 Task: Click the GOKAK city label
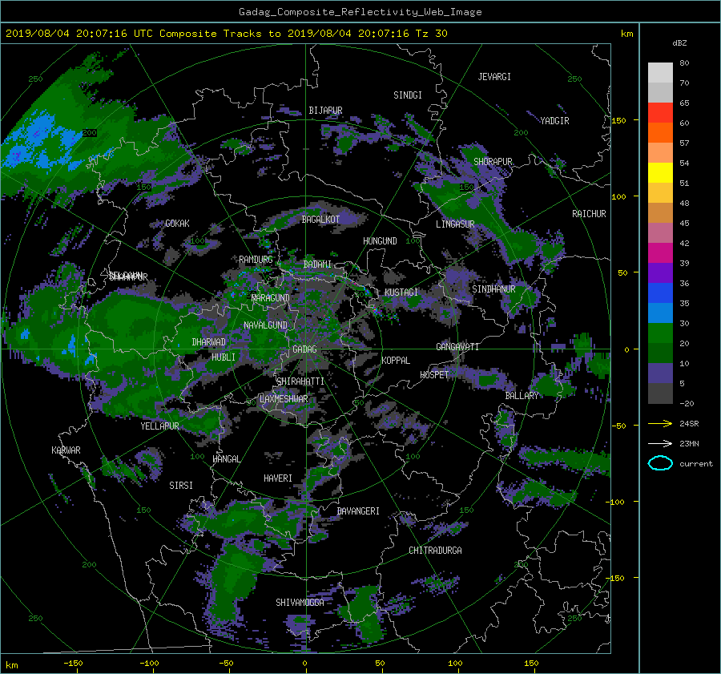coord(177,224)
